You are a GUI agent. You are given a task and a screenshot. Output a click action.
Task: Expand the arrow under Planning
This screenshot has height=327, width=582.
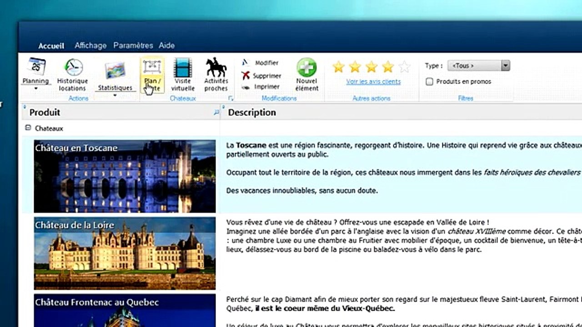[x=36, y=89]
